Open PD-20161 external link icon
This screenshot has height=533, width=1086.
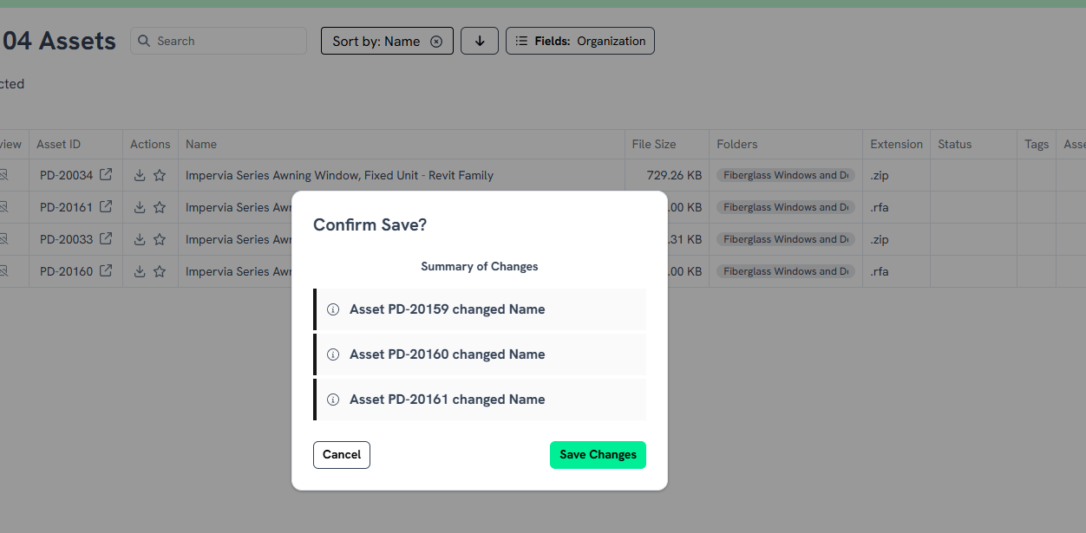click(106, 207)
